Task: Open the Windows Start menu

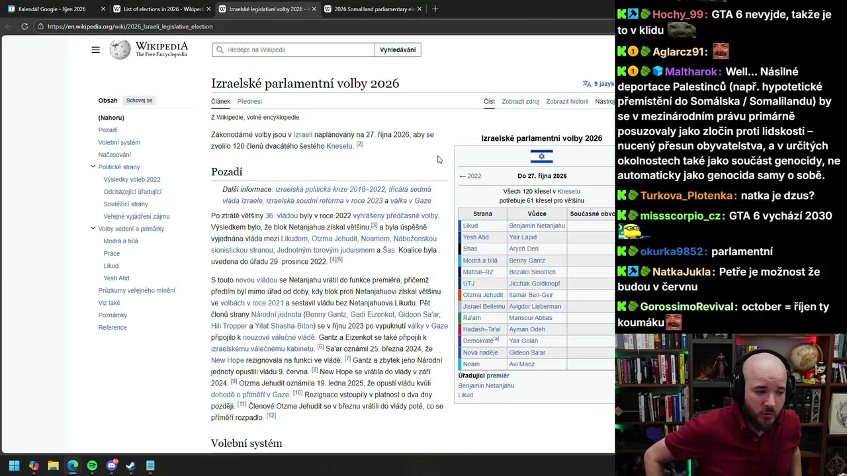Action: [x=15, y=465]
